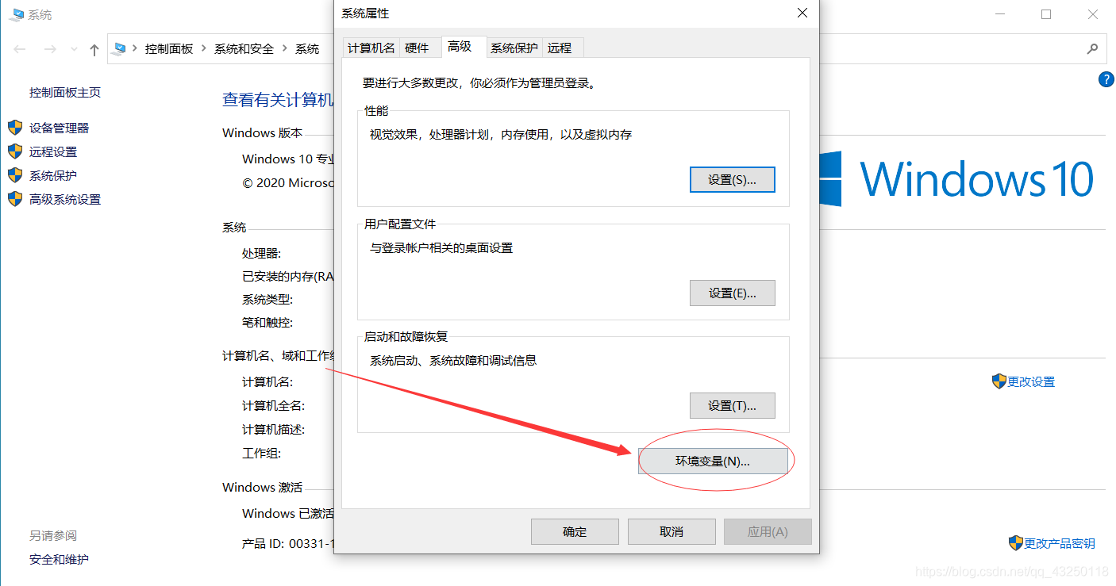Click the blue help question mark icon
1116x586 pixels.
[1106, 79]
